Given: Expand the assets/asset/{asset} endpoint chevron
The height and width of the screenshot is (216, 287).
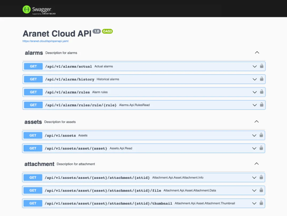Looking at the screenshot, I should (x=254, y=148).
